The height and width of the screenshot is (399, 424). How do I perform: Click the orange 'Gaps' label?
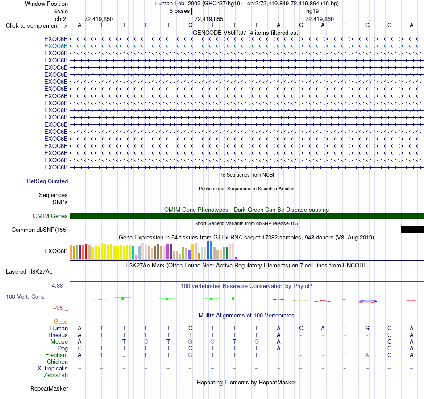[x=61, y=321]
